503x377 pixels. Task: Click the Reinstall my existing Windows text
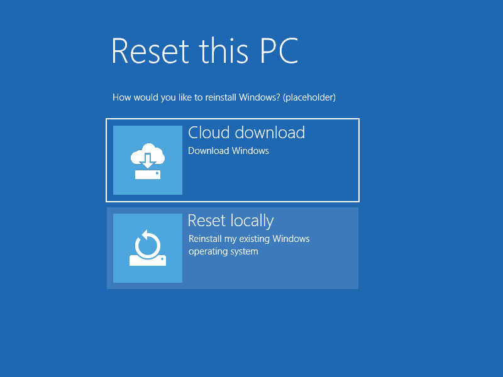[249, 239]
